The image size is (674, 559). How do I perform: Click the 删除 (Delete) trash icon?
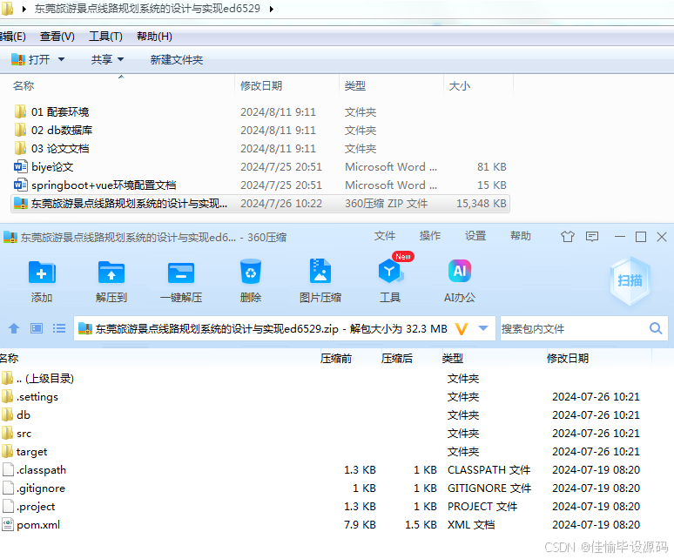coord(251,272)
